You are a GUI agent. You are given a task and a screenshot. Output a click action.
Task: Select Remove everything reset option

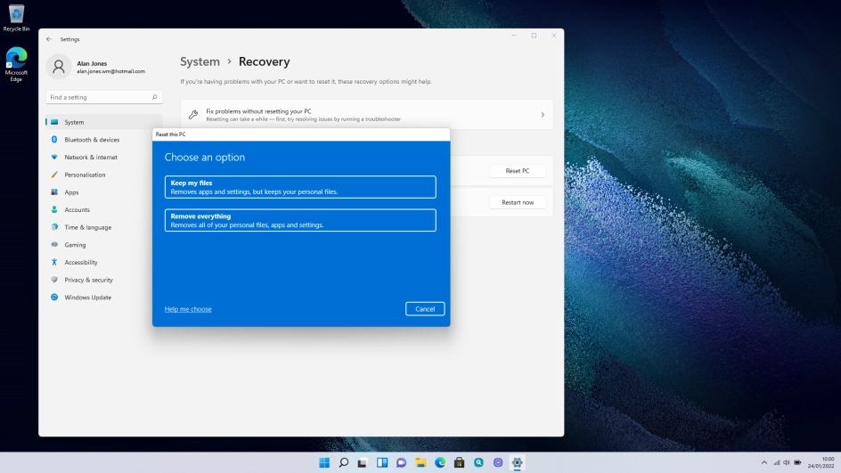tap(300, 220)
